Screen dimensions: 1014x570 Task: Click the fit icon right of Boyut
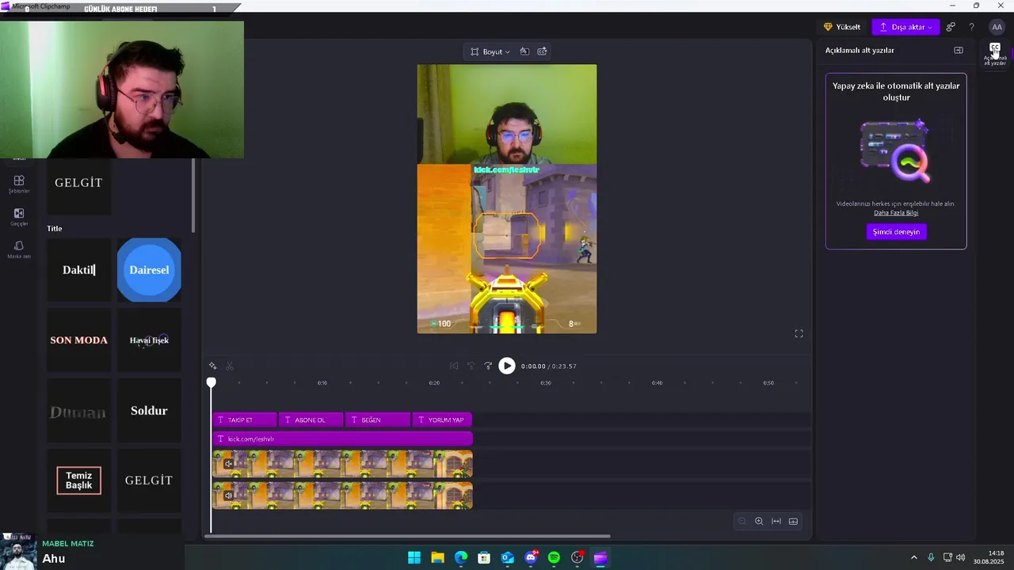coord(524,51)
